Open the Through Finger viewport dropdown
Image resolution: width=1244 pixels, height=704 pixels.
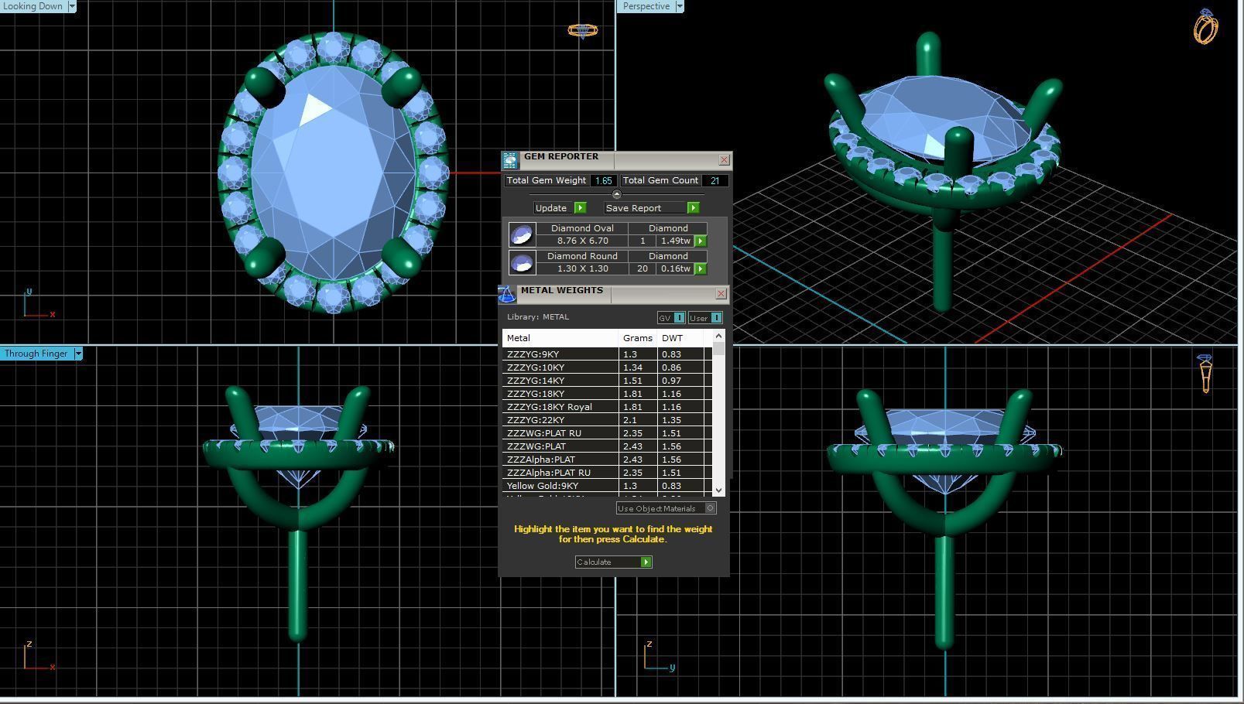click(x=77, y=354)
